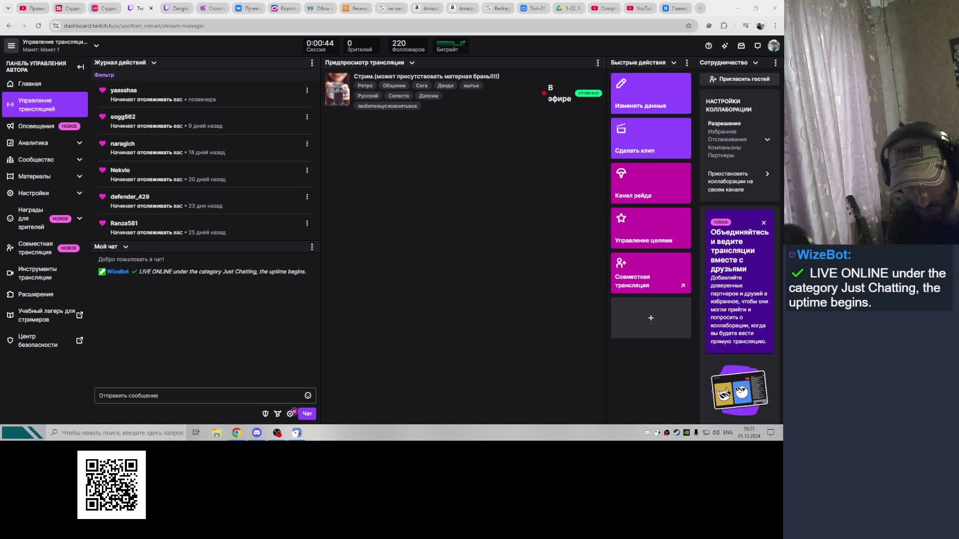Expand the Analytics (Аналитика) section
Image resolution: width=959 pixels, height=539 pixels.
[x=79, y=143]
